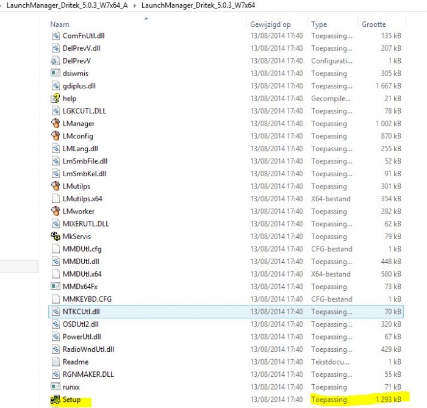Click the 1 002 kB size value
The width and height of the screenshot is (427, 408).
tap(389, 123)
